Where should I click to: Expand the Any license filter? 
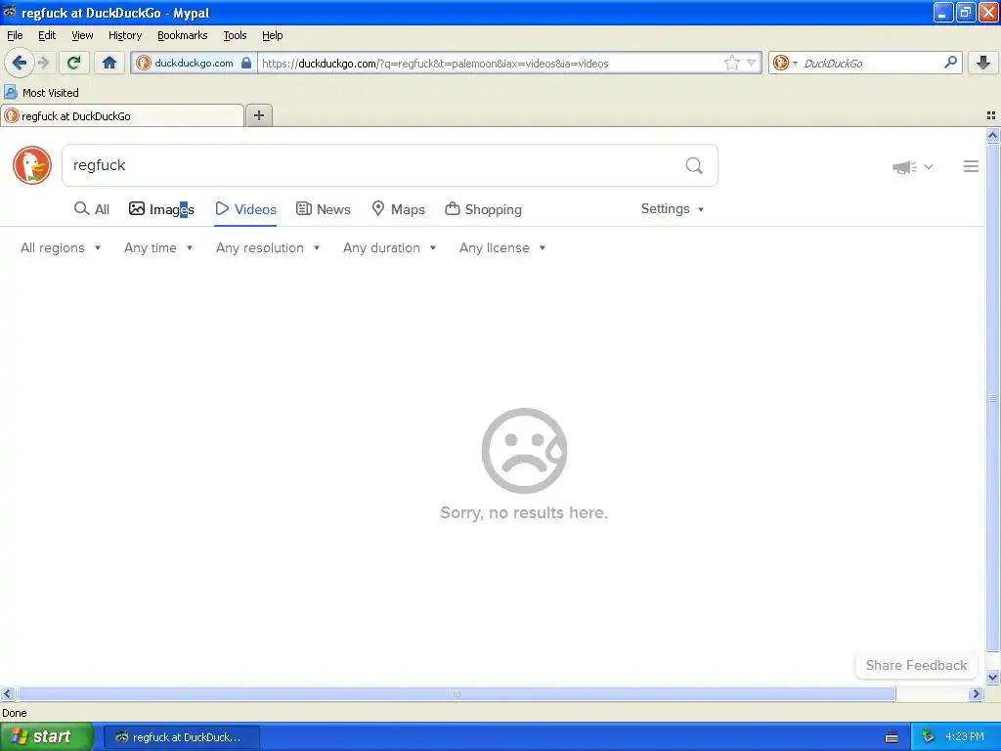502,247
